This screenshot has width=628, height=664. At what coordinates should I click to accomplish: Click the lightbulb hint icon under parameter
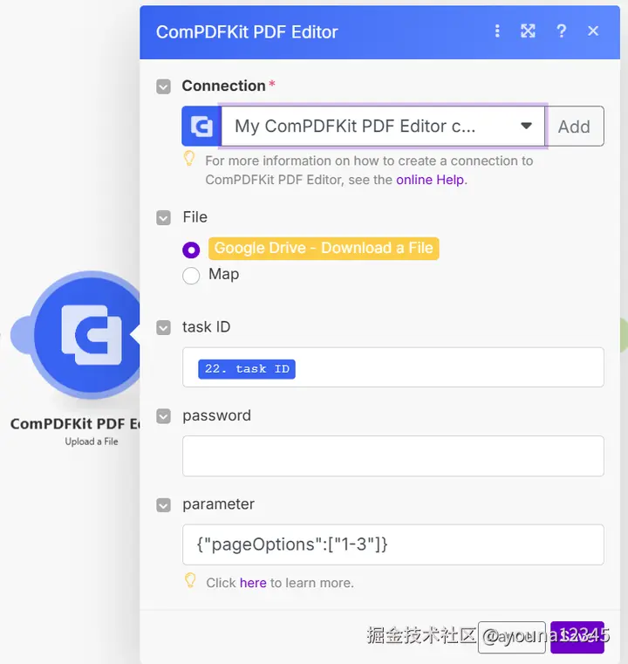[190, 580]
